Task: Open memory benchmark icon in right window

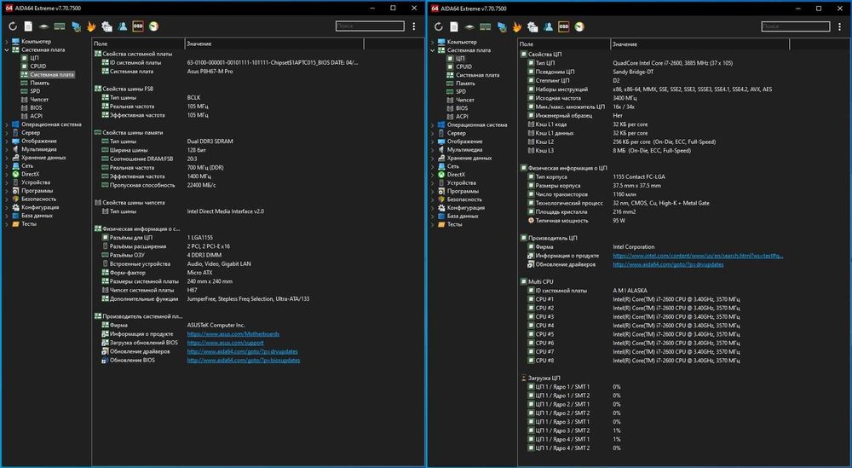Action: [x=486, y=26]
